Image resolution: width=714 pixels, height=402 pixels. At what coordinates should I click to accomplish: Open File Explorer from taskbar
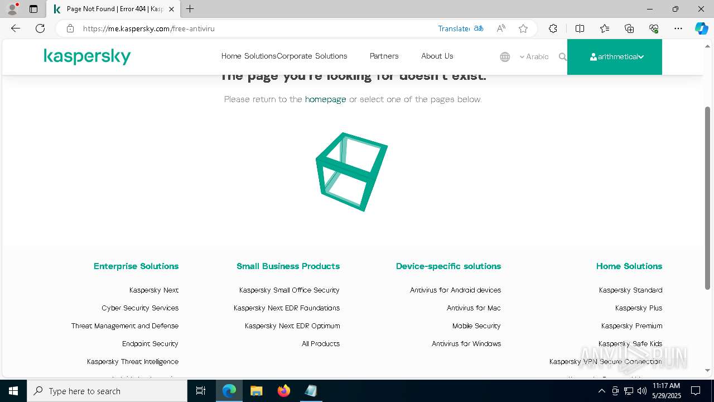click(256, 391)
